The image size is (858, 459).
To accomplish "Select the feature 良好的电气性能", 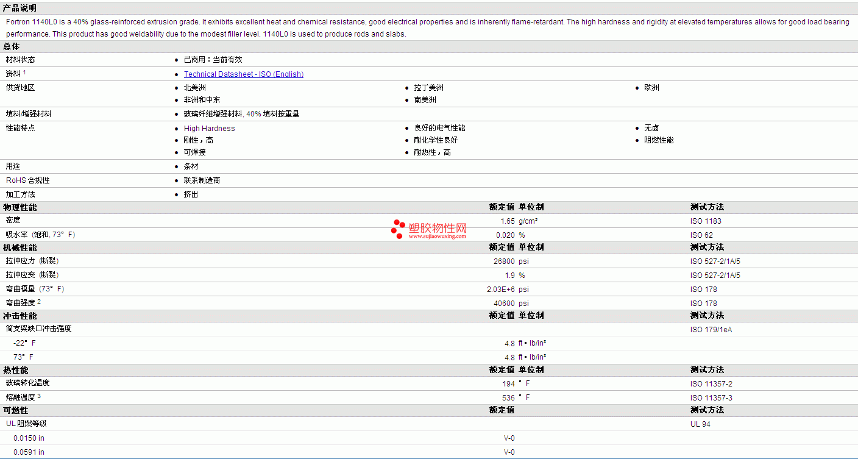I will 439,128.
